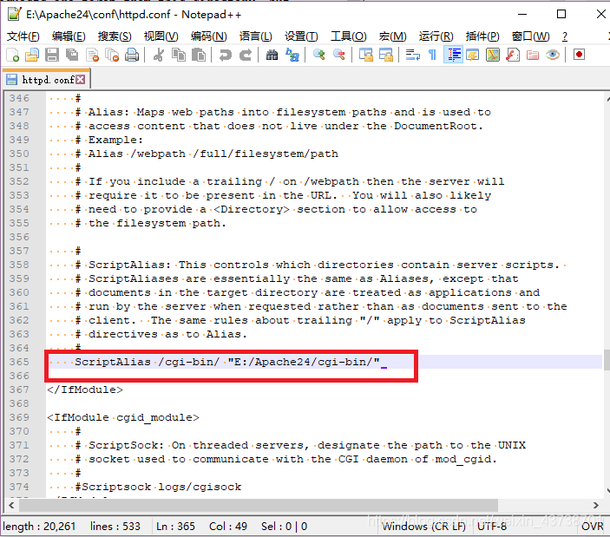The image size is (610, 537).
Task: Open the ? help menu
Action: click(x=565, y=36)
